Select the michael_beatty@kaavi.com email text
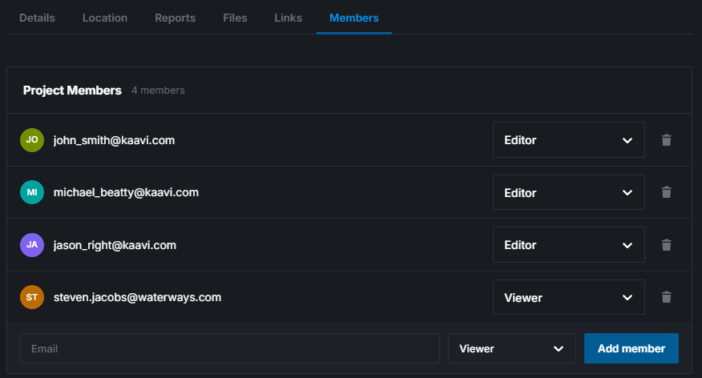 (126, 193)
